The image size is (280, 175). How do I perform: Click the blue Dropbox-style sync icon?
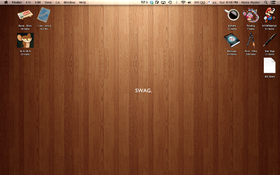(x=152, y=2)
